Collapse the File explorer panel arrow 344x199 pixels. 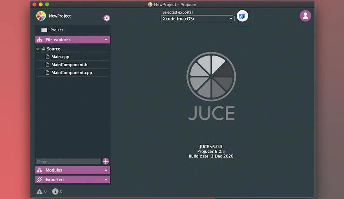(106, 39)
